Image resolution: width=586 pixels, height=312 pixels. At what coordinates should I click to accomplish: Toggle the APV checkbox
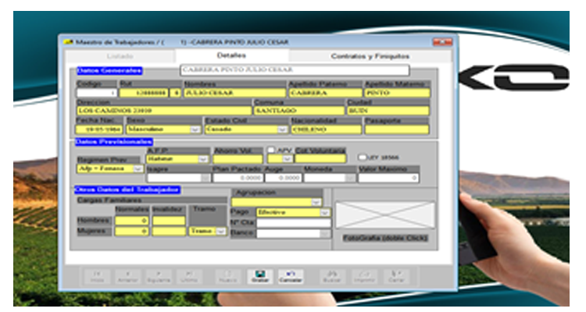tap(271, 150)
